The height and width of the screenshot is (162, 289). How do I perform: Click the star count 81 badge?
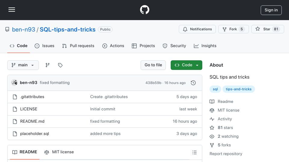coord(276,29)
